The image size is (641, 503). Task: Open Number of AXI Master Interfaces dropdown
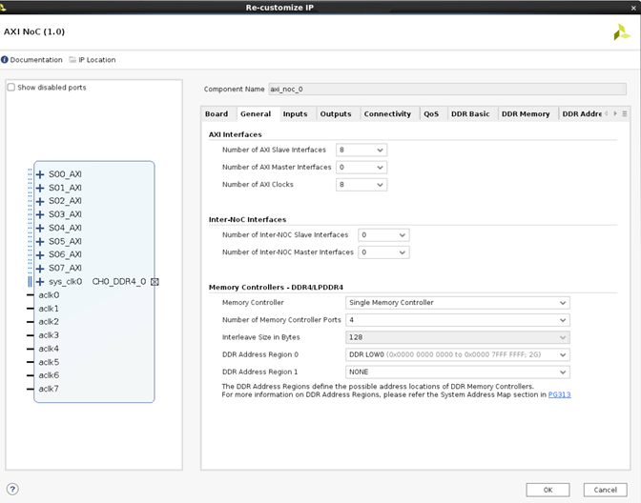(362, 167)
